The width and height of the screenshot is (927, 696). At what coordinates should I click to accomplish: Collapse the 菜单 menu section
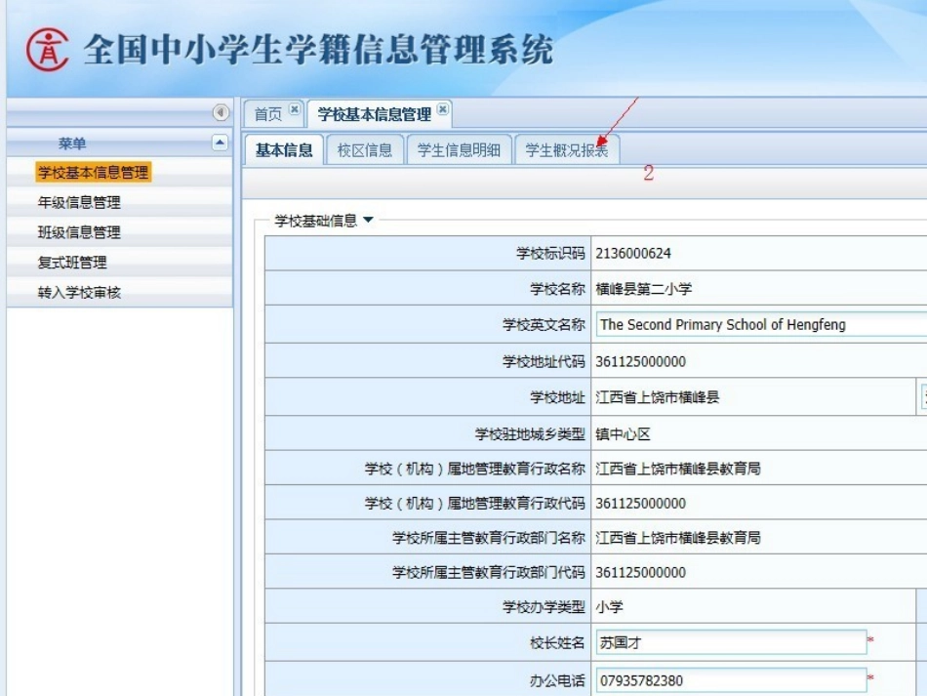(220, 143)
